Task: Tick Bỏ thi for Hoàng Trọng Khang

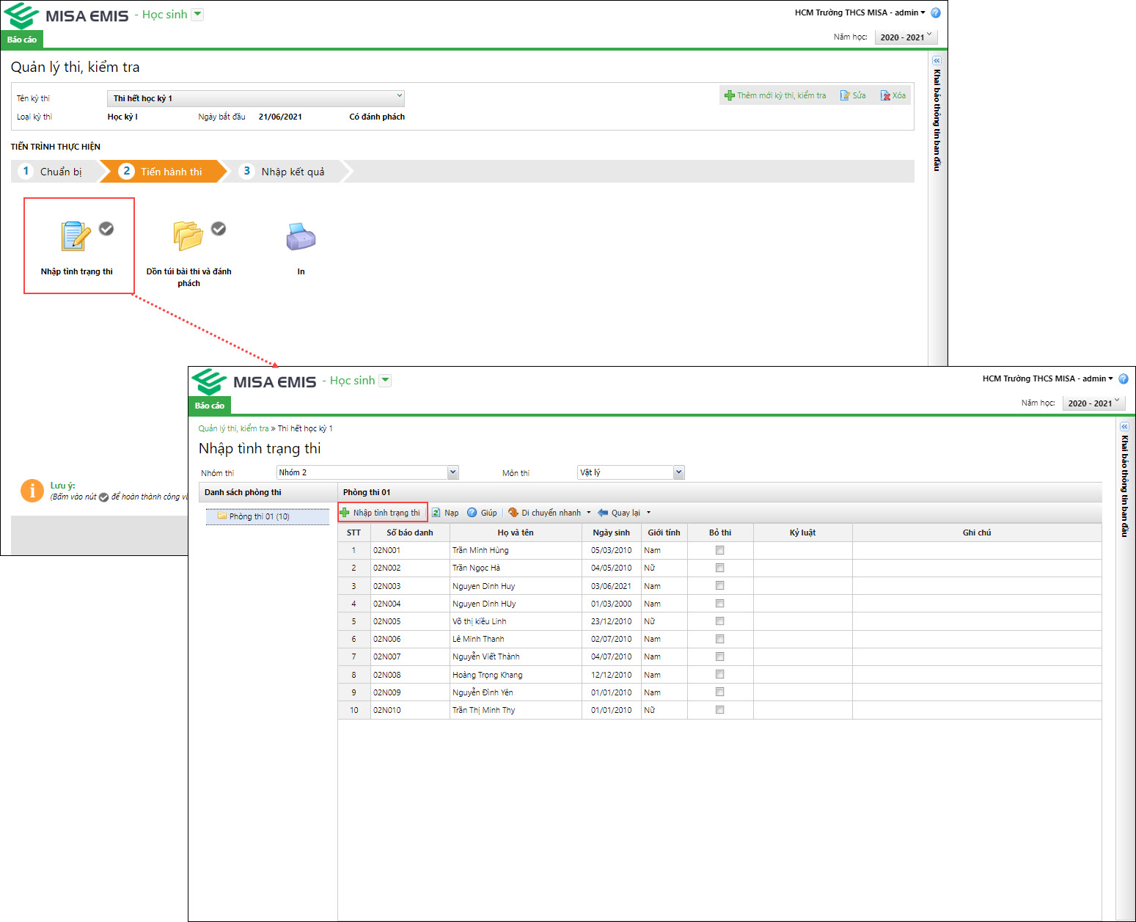Action: coord(719,674)
